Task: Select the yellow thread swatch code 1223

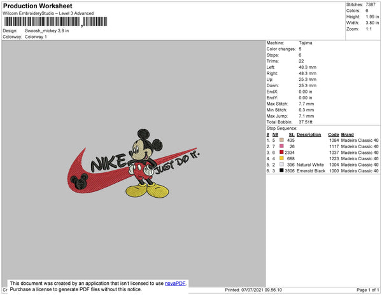Action: [x=281, y=158]
